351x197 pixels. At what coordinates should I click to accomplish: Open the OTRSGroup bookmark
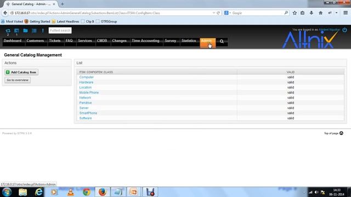pos(106,21)
